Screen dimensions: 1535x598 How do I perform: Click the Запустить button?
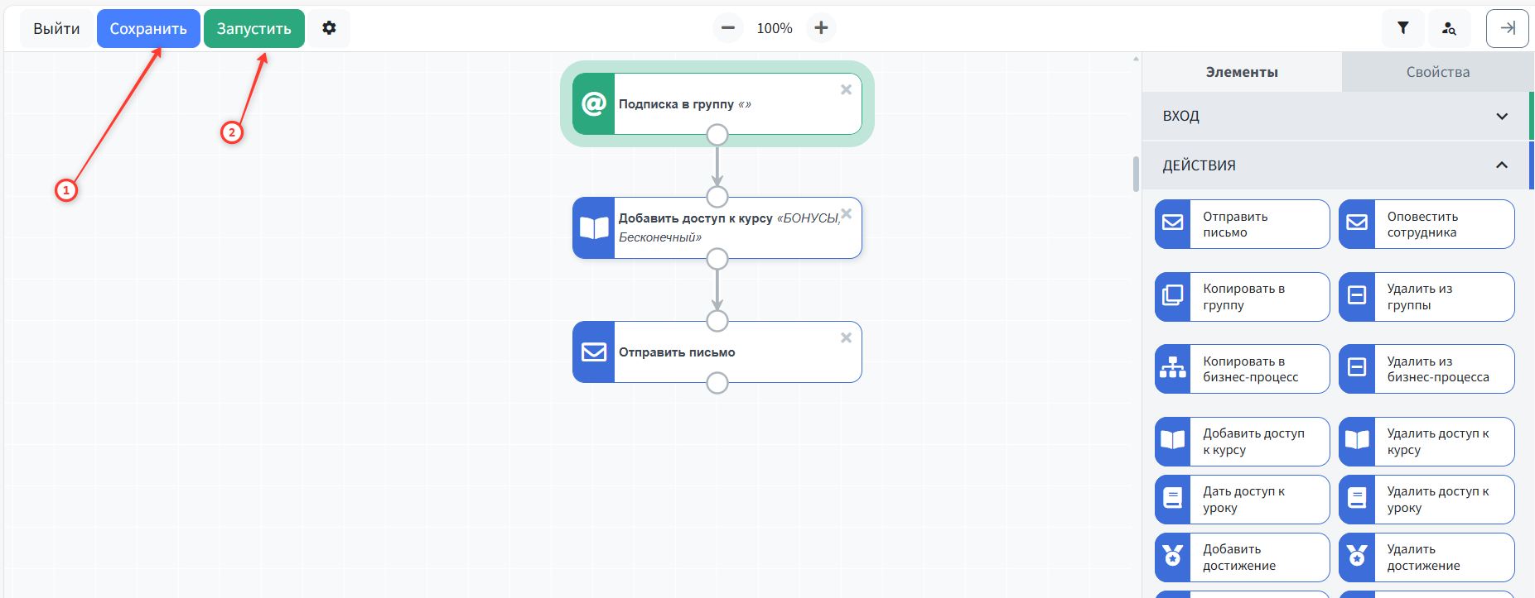(x=253, y=29)
